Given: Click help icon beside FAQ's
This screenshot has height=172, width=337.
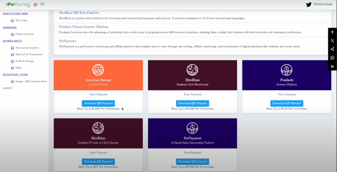Looking at the screenshot, I should click(x=12, y=68).
